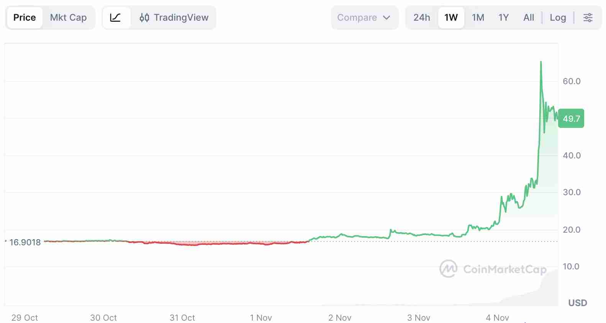Screen dimensions: 606x323
Task: Click the Compare dropdown arrow
Action: click(387, 18)
